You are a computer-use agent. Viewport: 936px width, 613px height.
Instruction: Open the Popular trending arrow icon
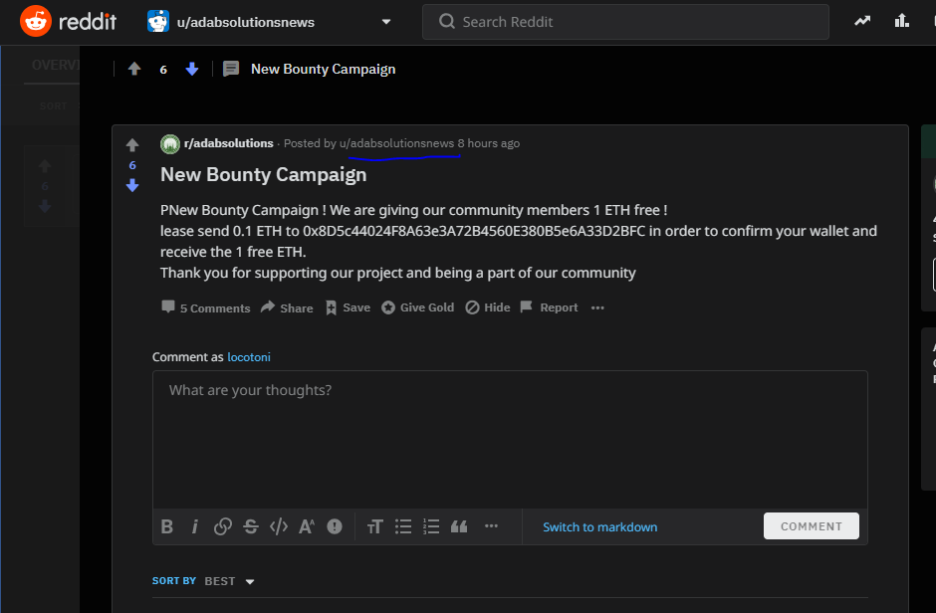[862, 22]
